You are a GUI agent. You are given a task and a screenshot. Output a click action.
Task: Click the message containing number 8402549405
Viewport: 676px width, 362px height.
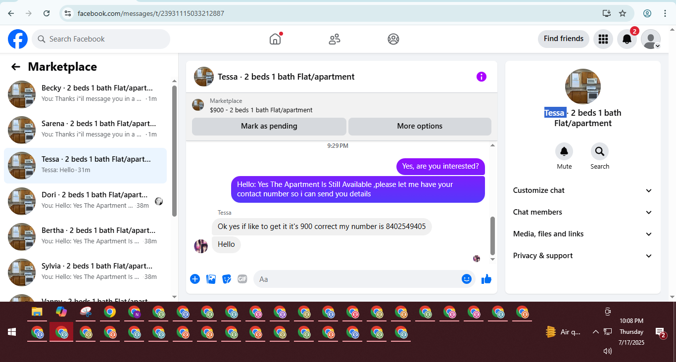[322, 227]
